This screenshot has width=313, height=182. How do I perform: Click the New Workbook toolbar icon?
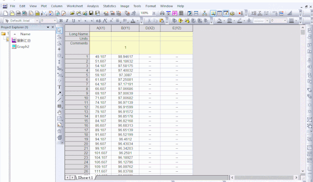[19, 13]
